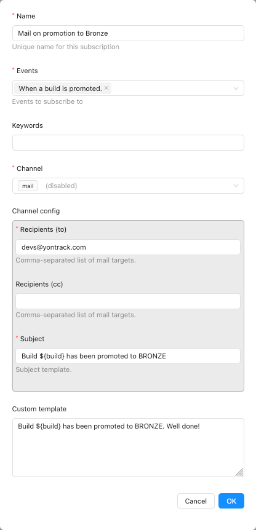Click the '(disabled)' text in Channel selector
This screenshot has height=530, width=256.
[x=61, y=186]
